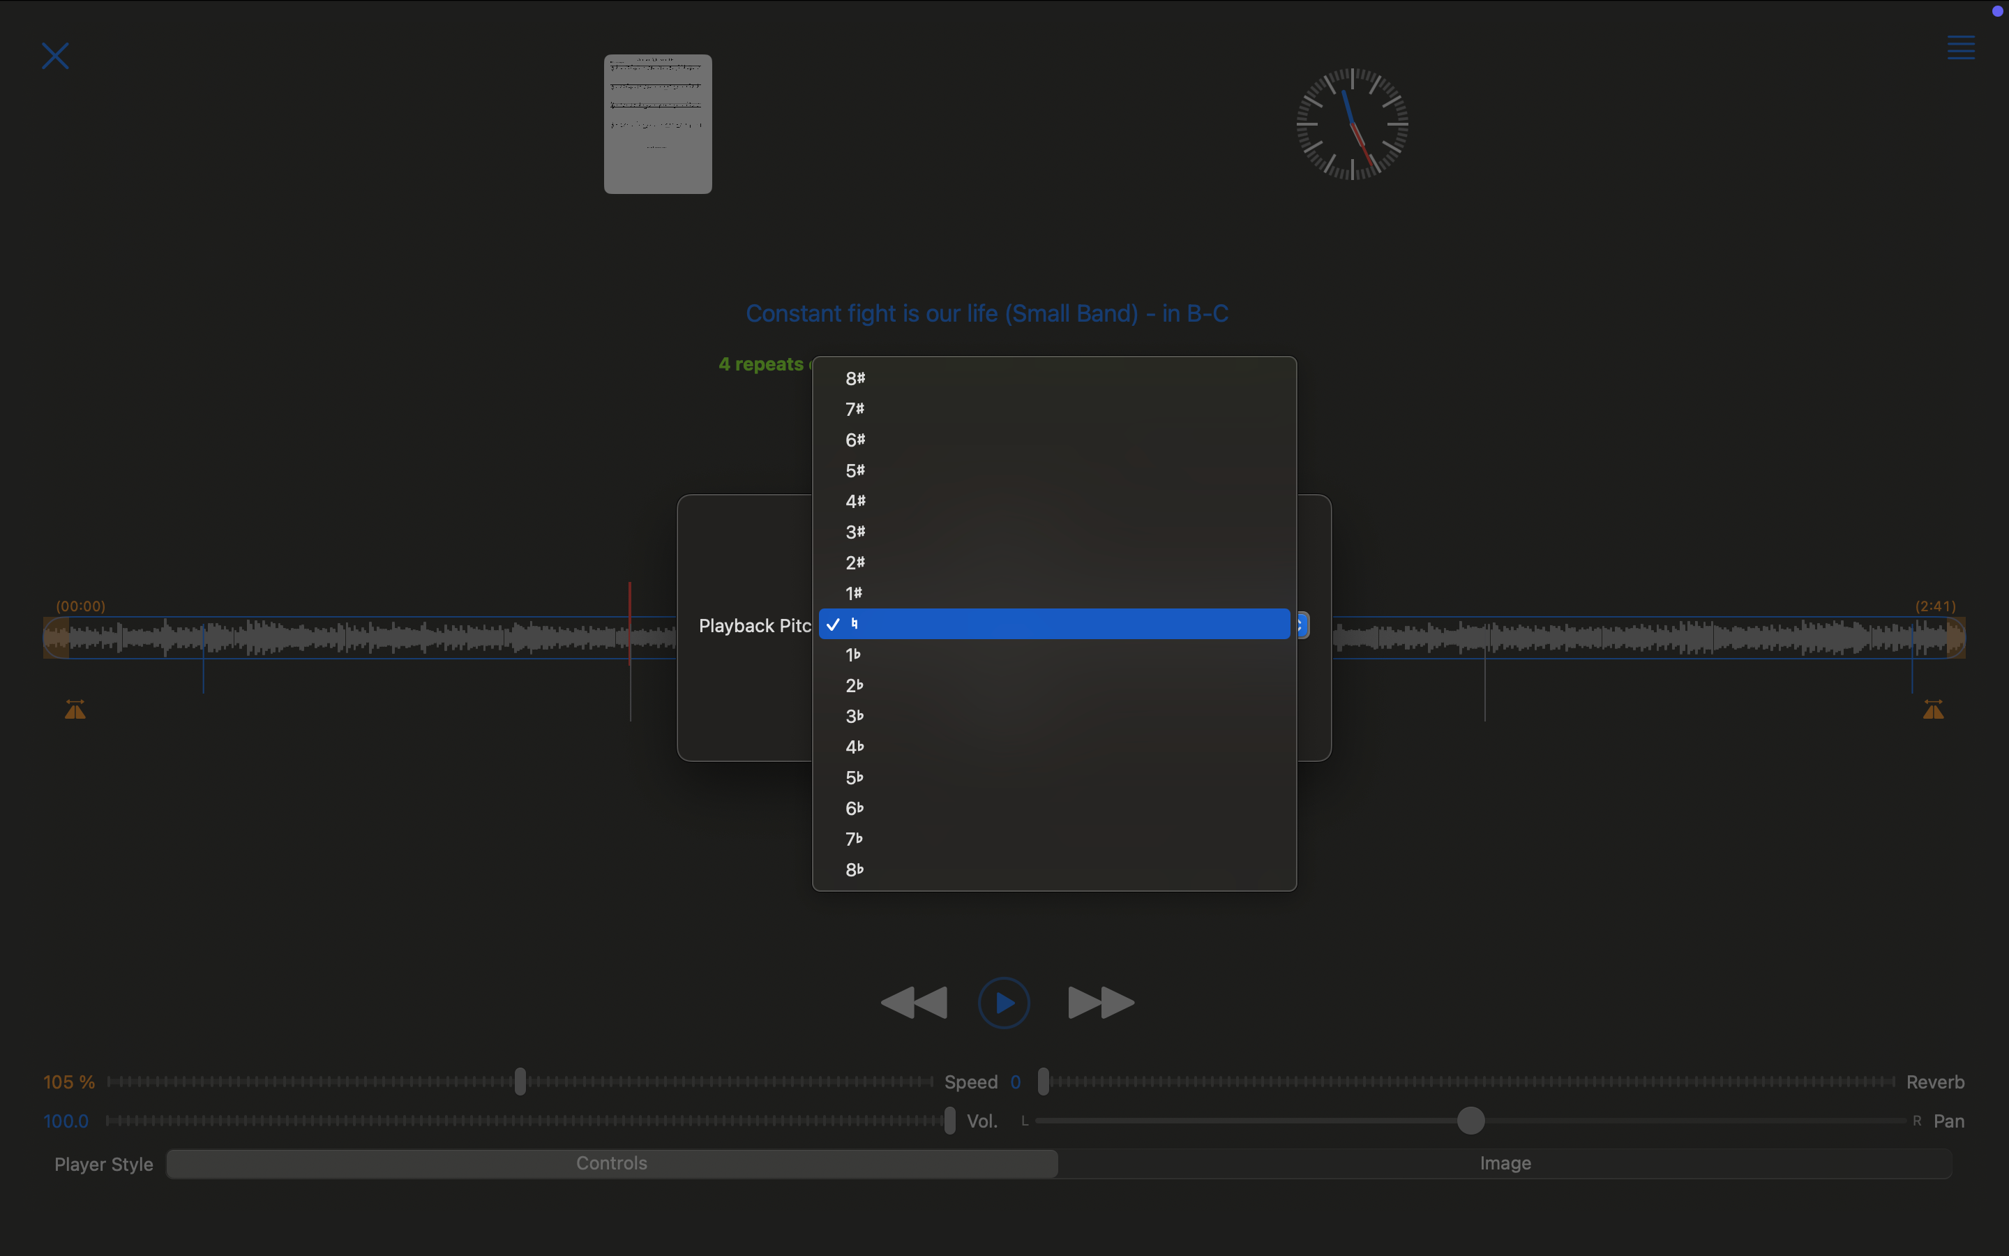Select 8♯ pitch option

pos(1054,379)
